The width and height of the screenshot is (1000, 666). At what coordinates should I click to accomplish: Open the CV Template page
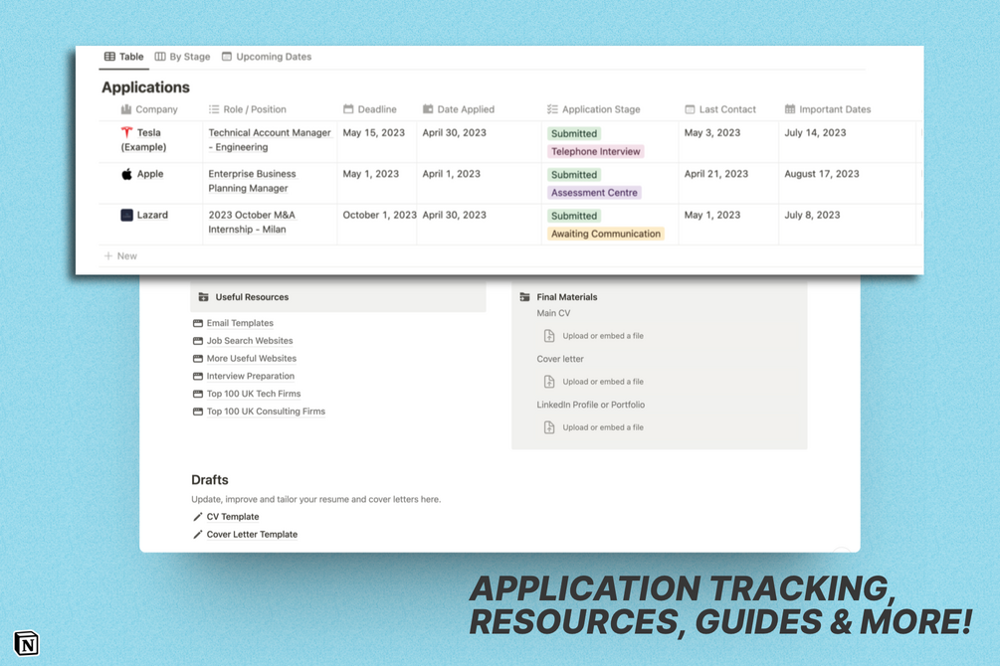click(x=233, y=517)
